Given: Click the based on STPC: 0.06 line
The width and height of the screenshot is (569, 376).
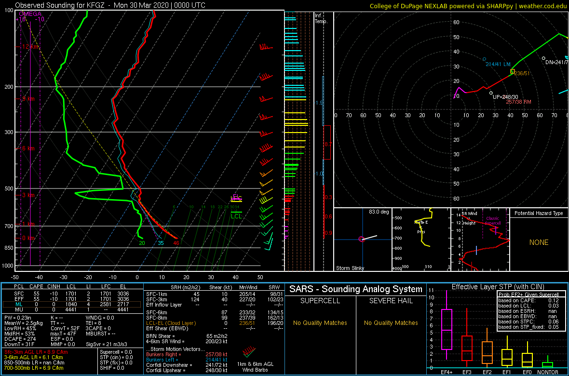Looking at the screenshot, I should pos(528,321).
